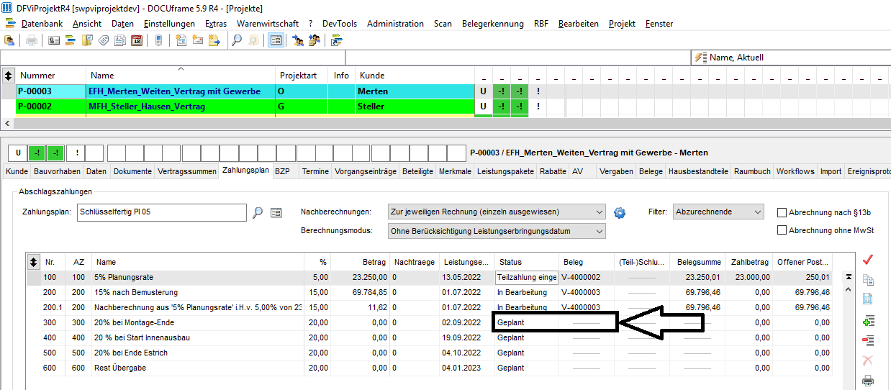The image size is (891, 390).
Task: Open the Datenbank menu
Action: [42, 24]
